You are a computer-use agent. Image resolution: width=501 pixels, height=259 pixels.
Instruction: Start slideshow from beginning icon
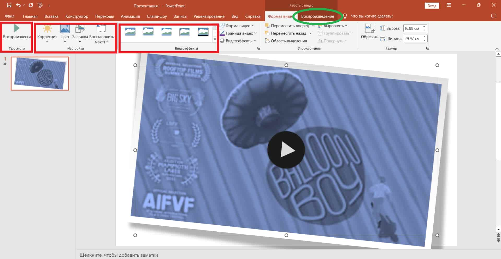point(40,5)
